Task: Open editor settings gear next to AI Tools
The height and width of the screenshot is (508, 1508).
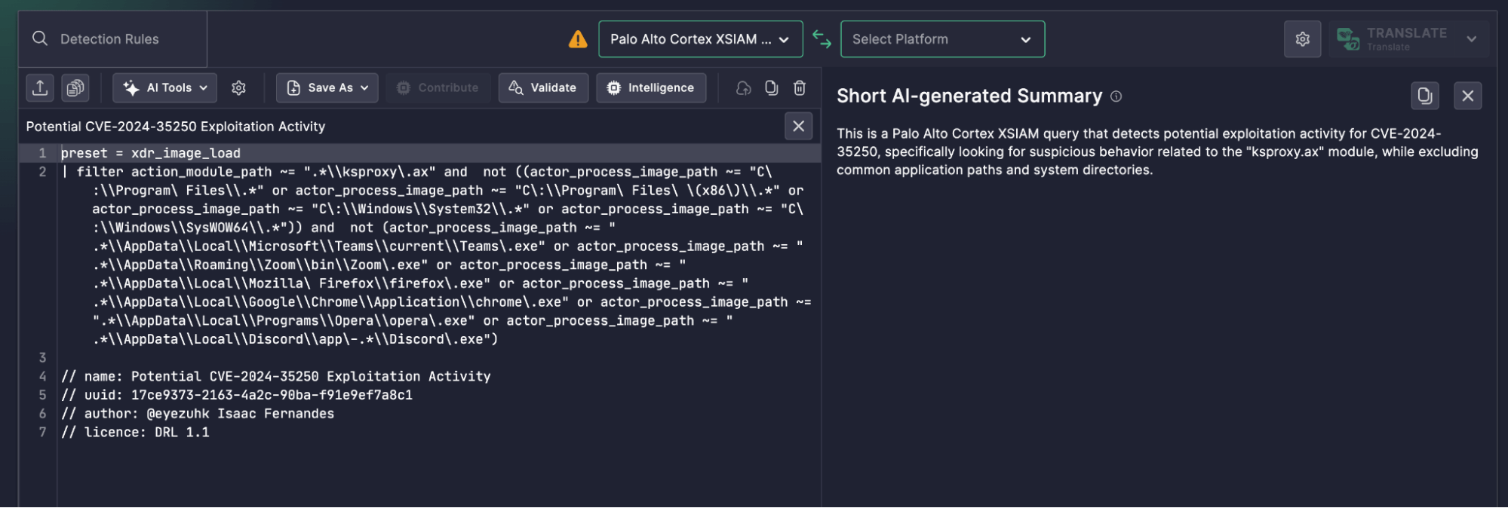Action: (x=238, y=88)
